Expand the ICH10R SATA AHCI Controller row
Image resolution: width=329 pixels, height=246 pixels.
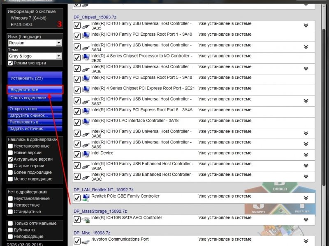(306, 220)
